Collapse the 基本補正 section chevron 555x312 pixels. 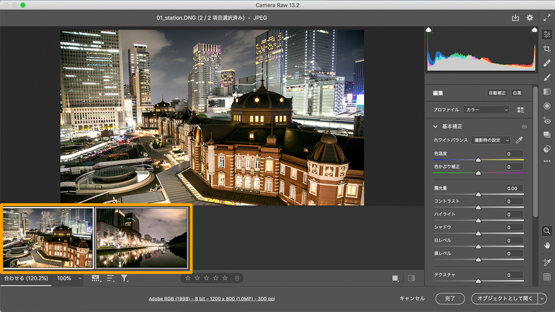[x=435, y=127]
